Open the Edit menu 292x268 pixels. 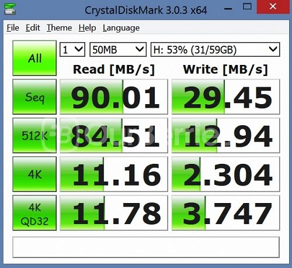(33, 28)
